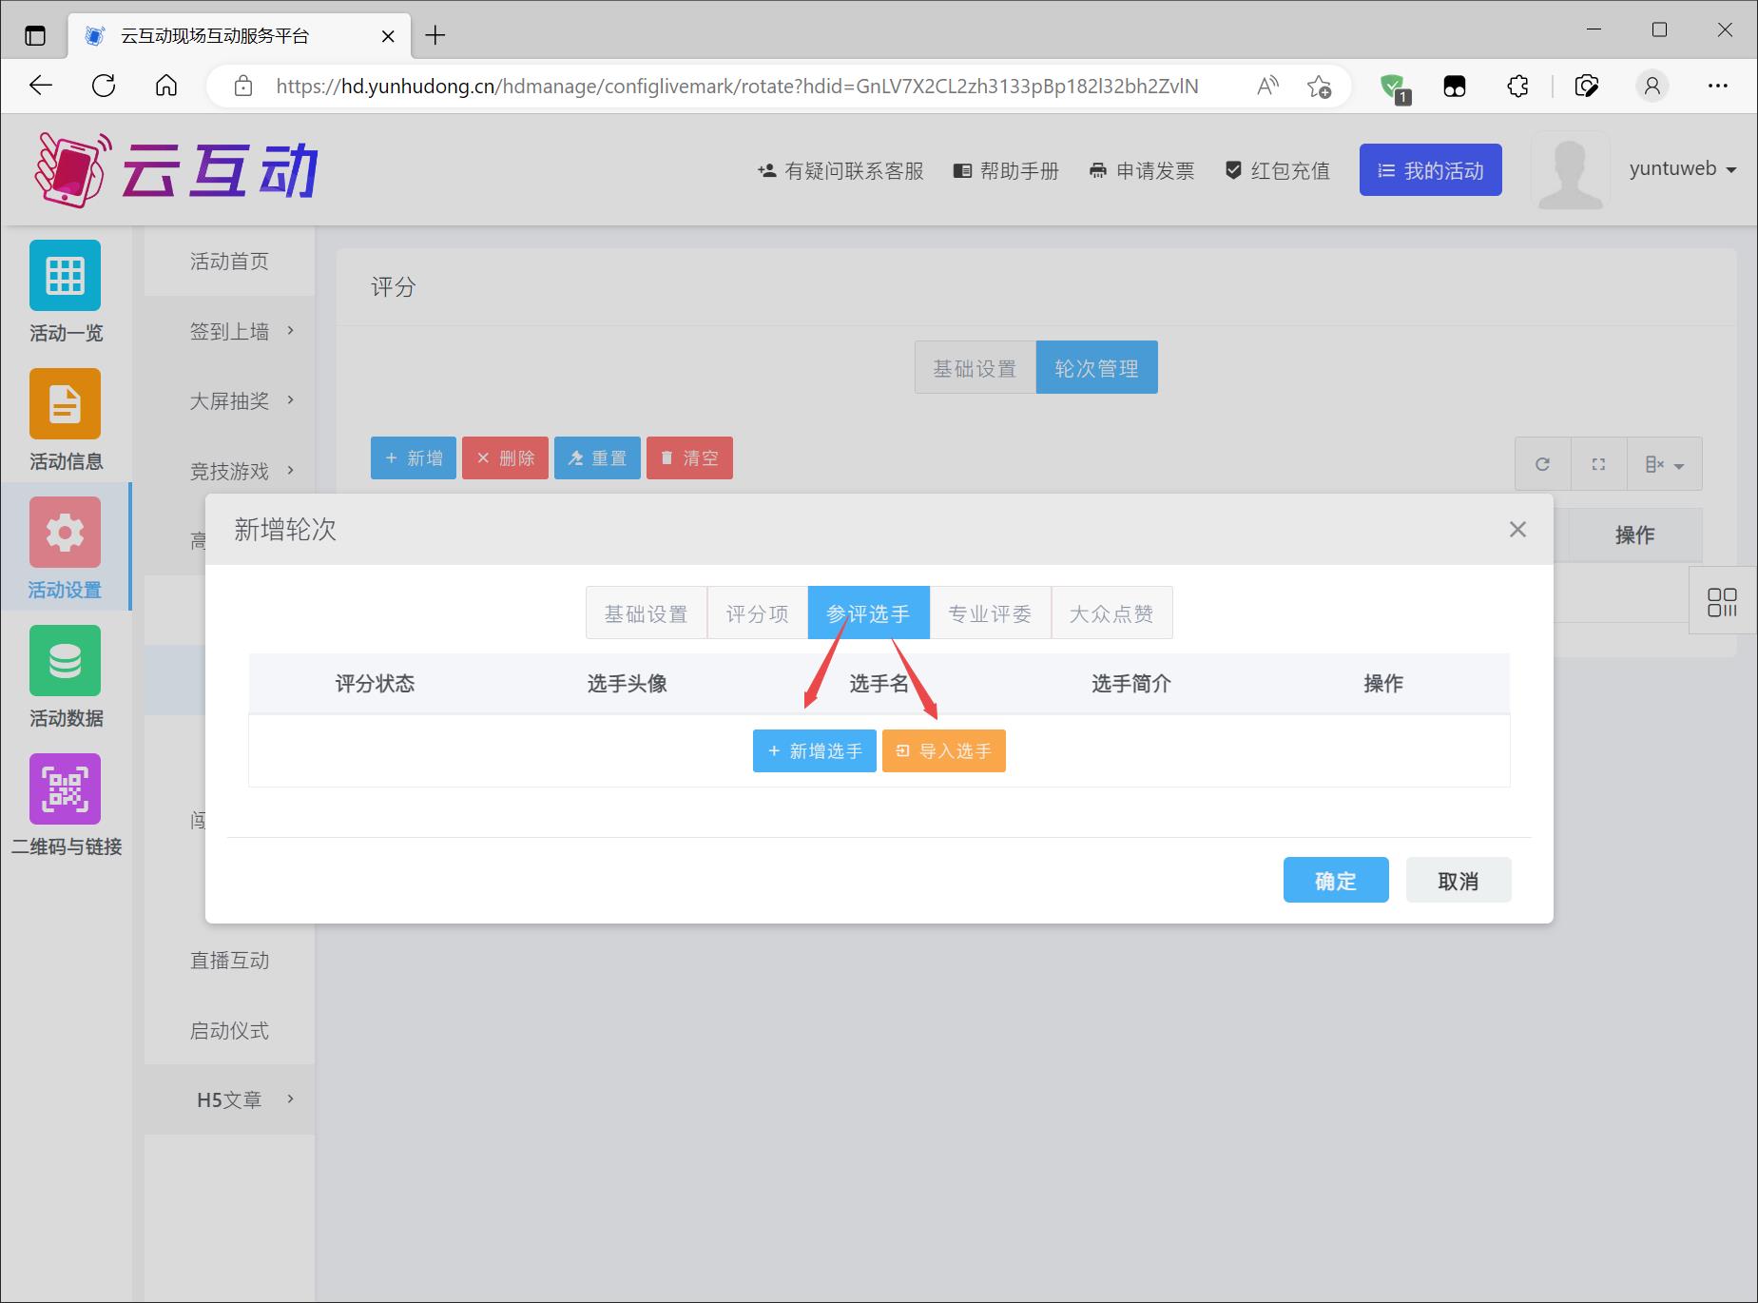The width and height of the screenshot is (1758, 1303).
Task: Open the 二维码与链接 QR icon
Action: tap(65, 789)
